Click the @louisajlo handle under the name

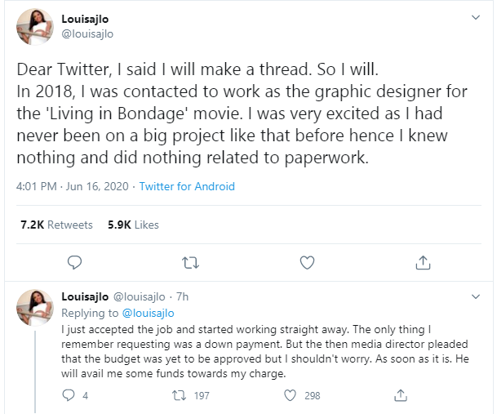coord(87,33)
